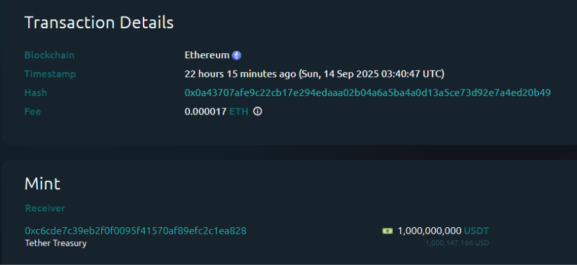Click the Tether Treasury label
The height and width of the screenshot is (265, 577).
(56, 243)
